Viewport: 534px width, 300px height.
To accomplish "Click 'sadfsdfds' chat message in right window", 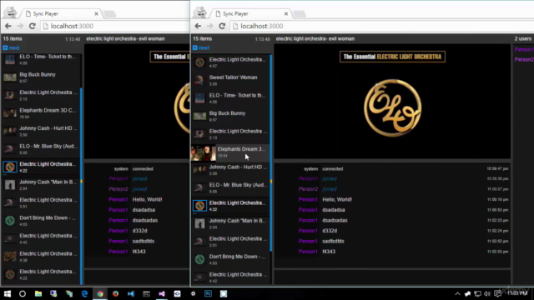I will coord(333,241).
